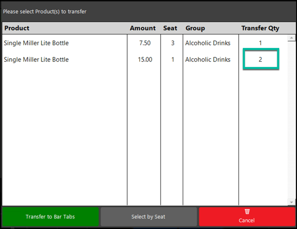The width and height of the screenshot is (297, 229).
Task: Click the trash icon on Cancel button
Action: click(x=247, y=212)
